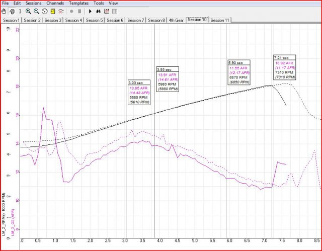Select the I-beam cursor tool
Screen dimensions: 322x251
tap(20, 11)
